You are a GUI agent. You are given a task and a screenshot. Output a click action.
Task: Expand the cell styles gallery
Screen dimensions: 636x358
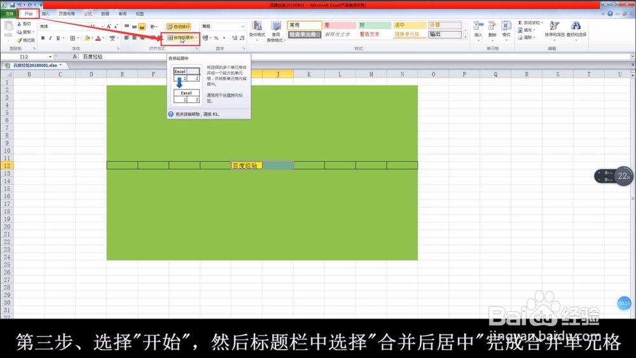(x=466, y=37)
